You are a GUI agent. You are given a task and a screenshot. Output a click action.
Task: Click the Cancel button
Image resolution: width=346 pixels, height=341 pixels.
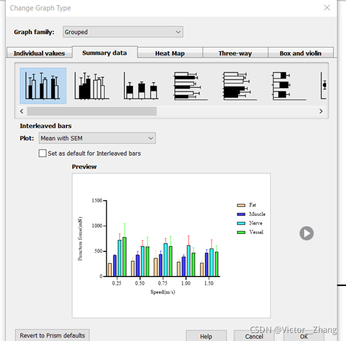(x=254, y=336)
